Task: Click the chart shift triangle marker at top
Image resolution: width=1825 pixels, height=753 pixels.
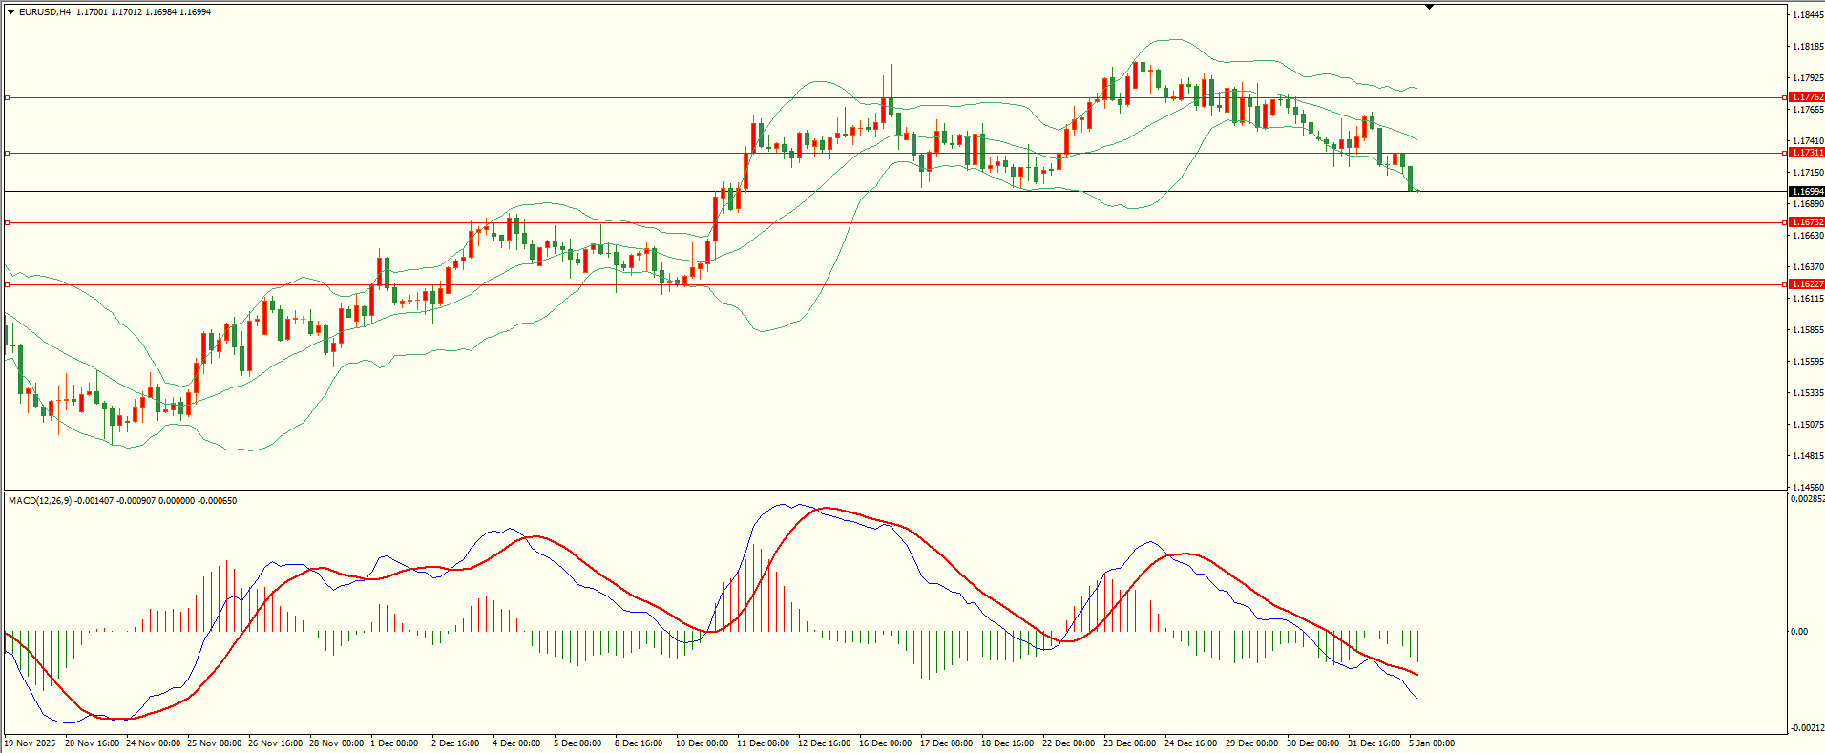Action: point(1429,7)
